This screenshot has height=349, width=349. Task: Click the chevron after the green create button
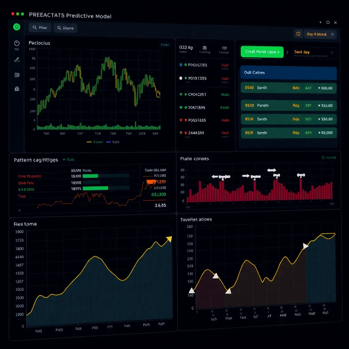pyautogui.click(x=287, y=52)
